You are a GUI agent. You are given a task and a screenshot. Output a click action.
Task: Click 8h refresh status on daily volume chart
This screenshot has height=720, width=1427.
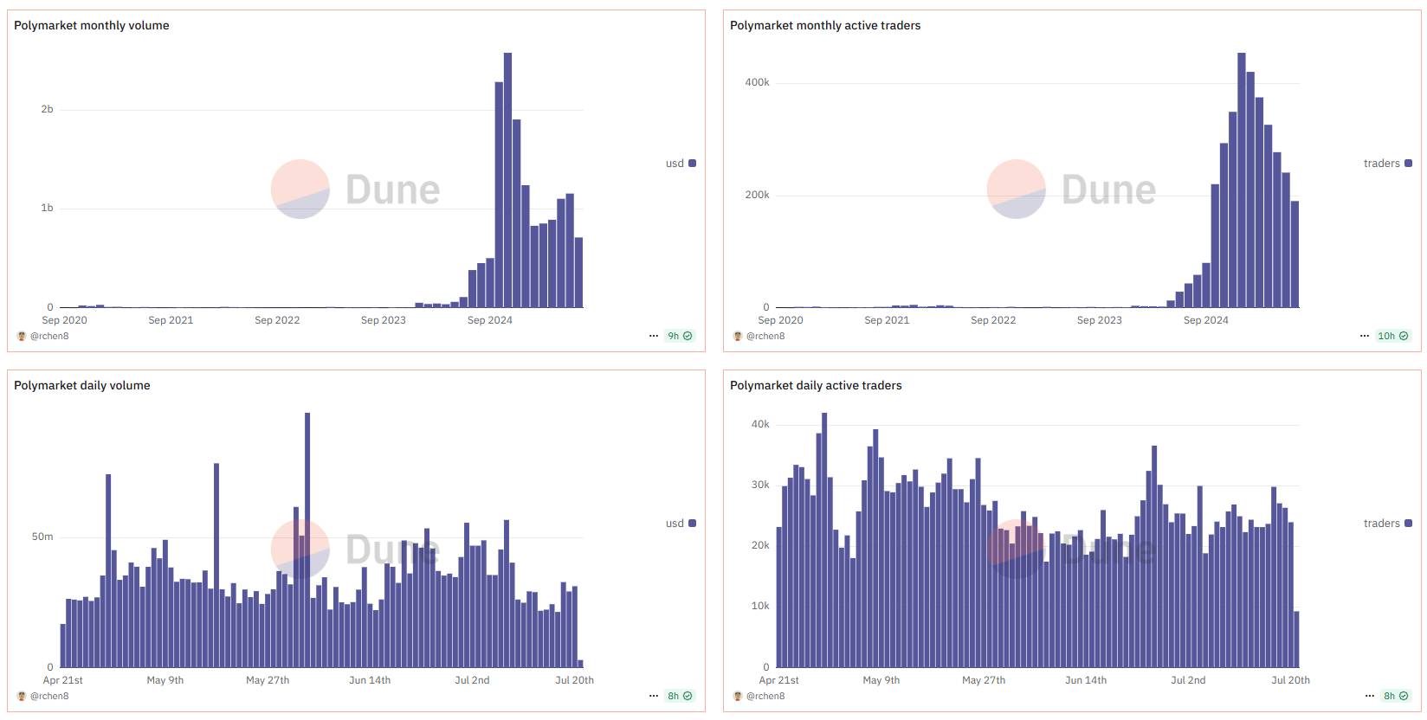[680, 696]
